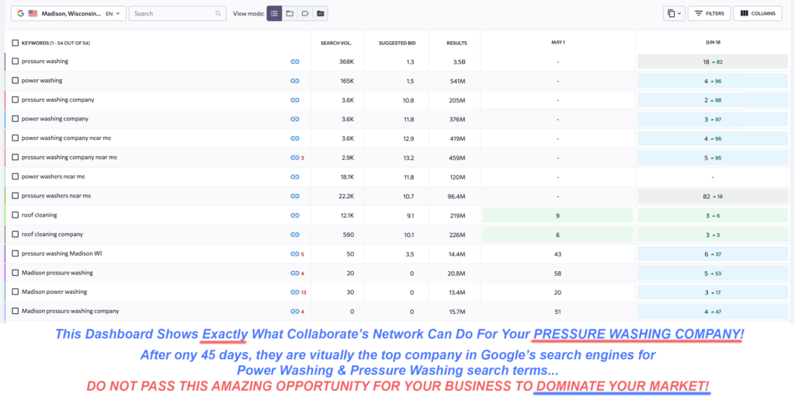The width and height of the screenshot is (795, 415).
Task: Open the Columns button
Action: [x=758, y=13]
